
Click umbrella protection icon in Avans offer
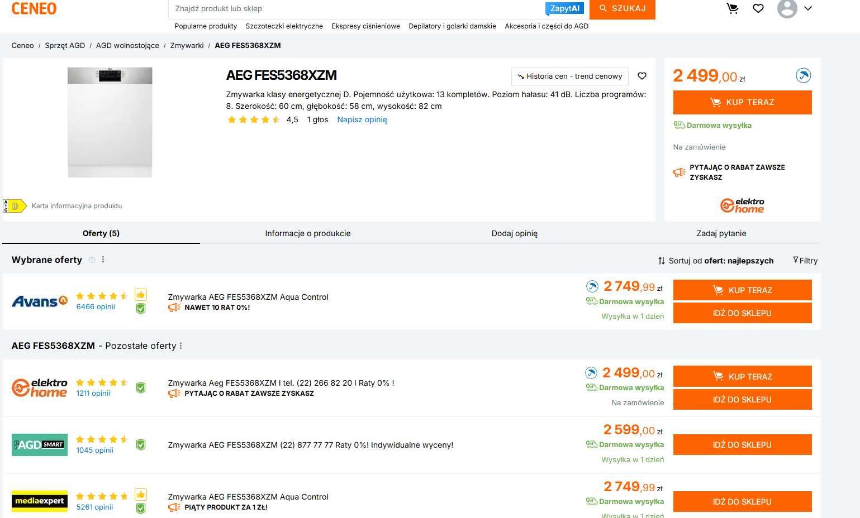click(x=592, y=286)
